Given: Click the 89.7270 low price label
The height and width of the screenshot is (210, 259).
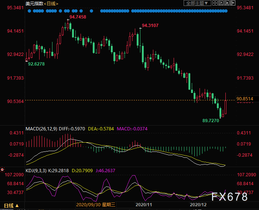Looking at the screenshot, I should point(211,121).
